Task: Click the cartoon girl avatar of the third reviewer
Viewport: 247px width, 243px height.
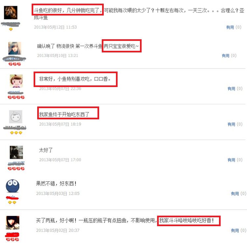Action: click(16, 81)
